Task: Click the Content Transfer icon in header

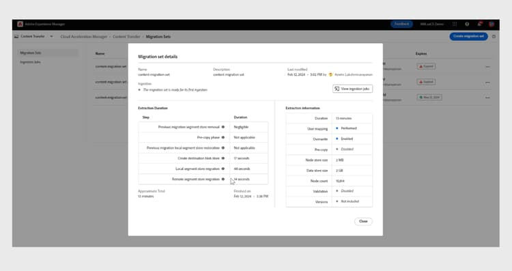Action: tap(16, 37)
